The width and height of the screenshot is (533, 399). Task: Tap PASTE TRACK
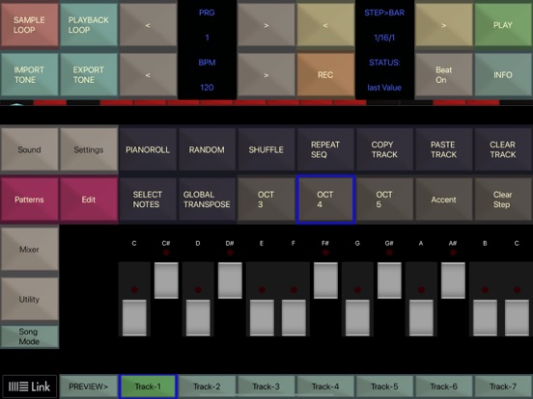[x=443, y=149]
